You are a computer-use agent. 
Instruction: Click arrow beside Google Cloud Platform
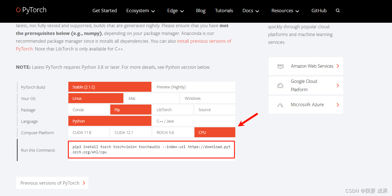[338, 85]
